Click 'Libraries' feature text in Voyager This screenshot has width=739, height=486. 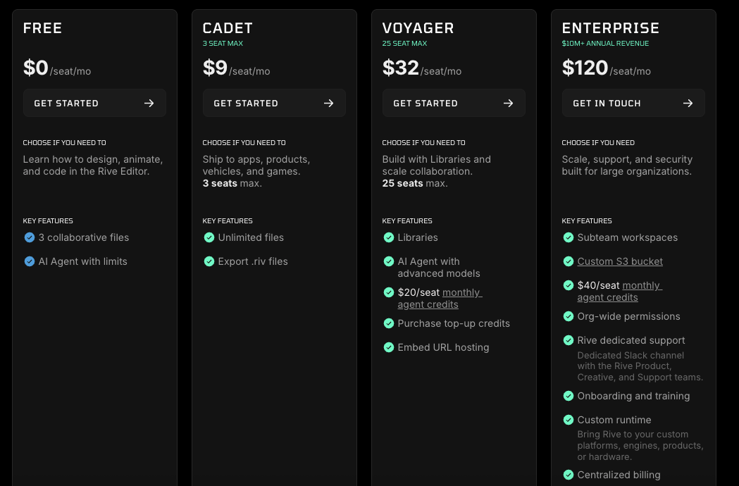[x=418, y=237]
